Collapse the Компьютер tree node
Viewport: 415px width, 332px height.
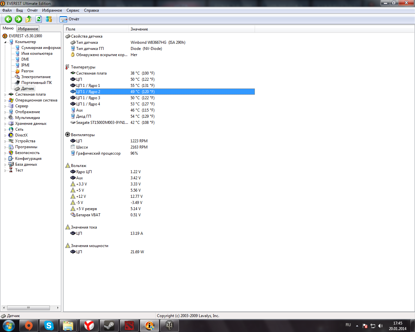click(x=5, y=42)
